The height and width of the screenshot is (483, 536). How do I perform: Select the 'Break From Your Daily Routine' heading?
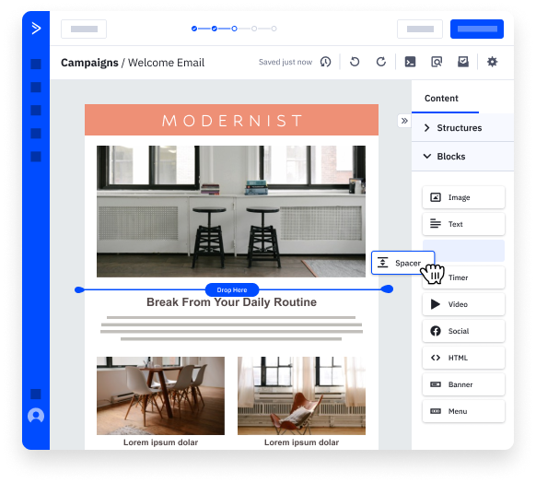231,302
